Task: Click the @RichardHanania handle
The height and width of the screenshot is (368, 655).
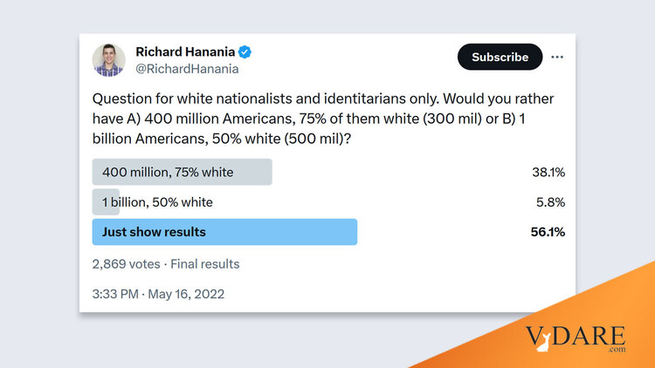Action: pos(187,68)
